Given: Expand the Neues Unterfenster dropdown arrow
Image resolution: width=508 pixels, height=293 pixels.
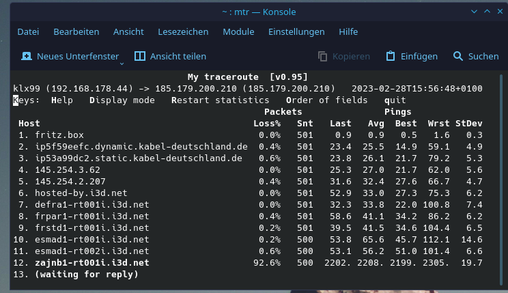Looking at the screenshot, I should (122, 63).
